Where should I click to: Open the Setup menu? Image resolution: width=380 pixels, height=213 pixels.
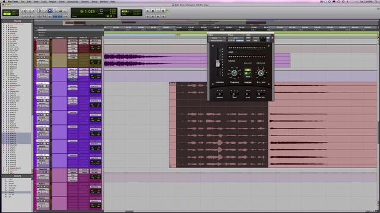(94, 1)
